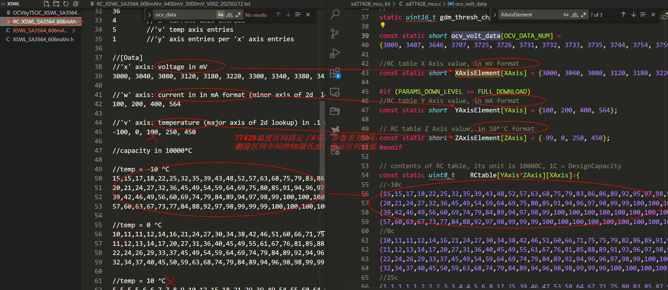Viewport: 668px width, 290px height.
Task: Toggle Use Regular Expression in ocv_data find box
Action: [238, 15]
